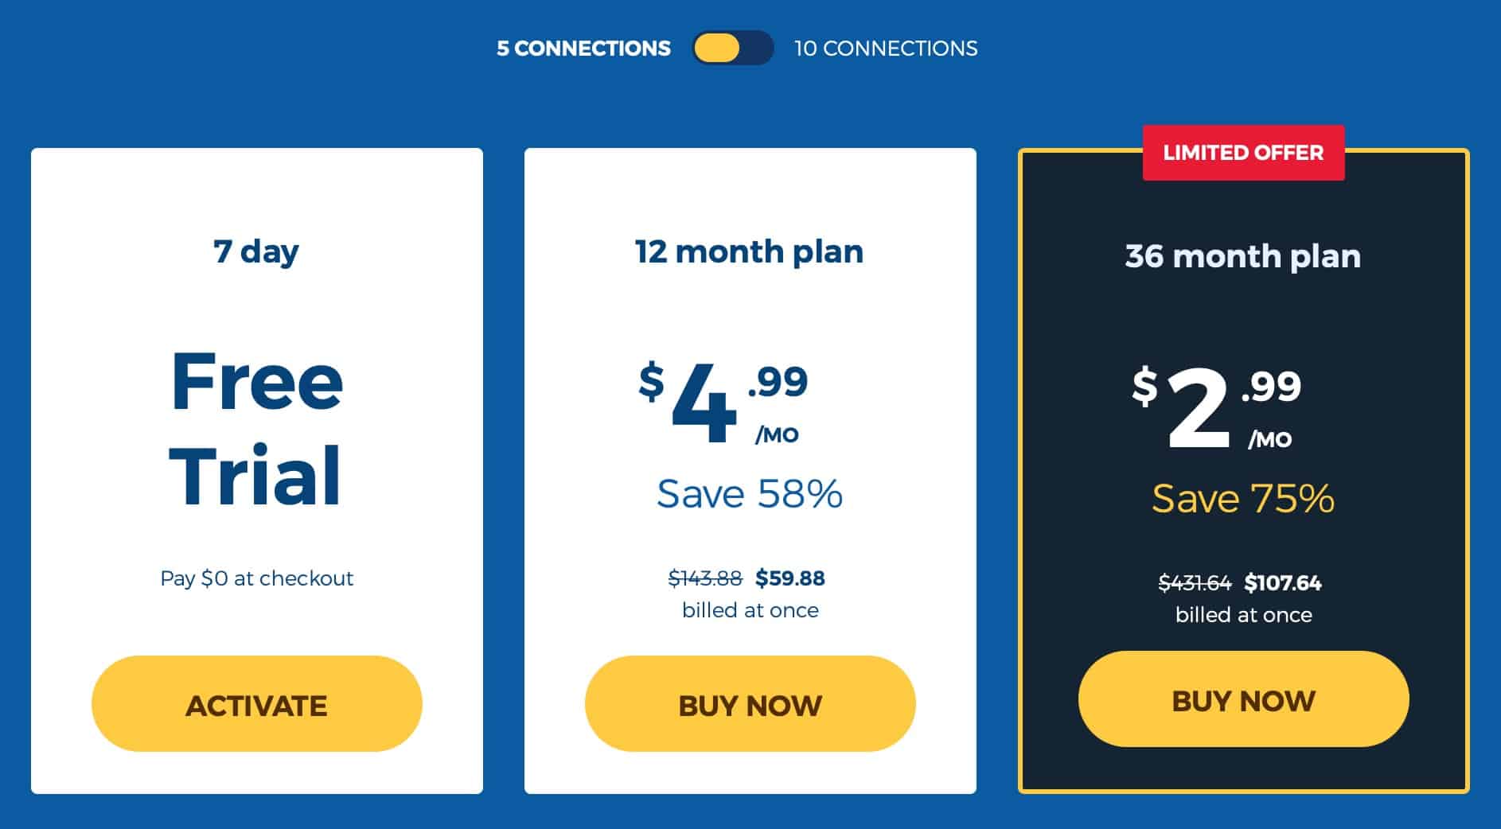1501x829 pixels.
Task: Click the Save 58% label
Action: [x=750, y=494]
